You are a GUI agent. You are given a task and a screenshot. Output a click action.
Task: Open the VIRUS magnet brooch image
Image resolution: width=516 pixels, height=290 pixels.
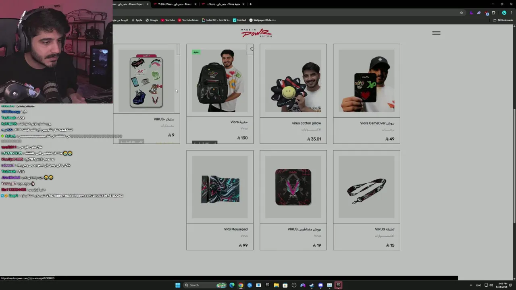(x=293, y=187)
